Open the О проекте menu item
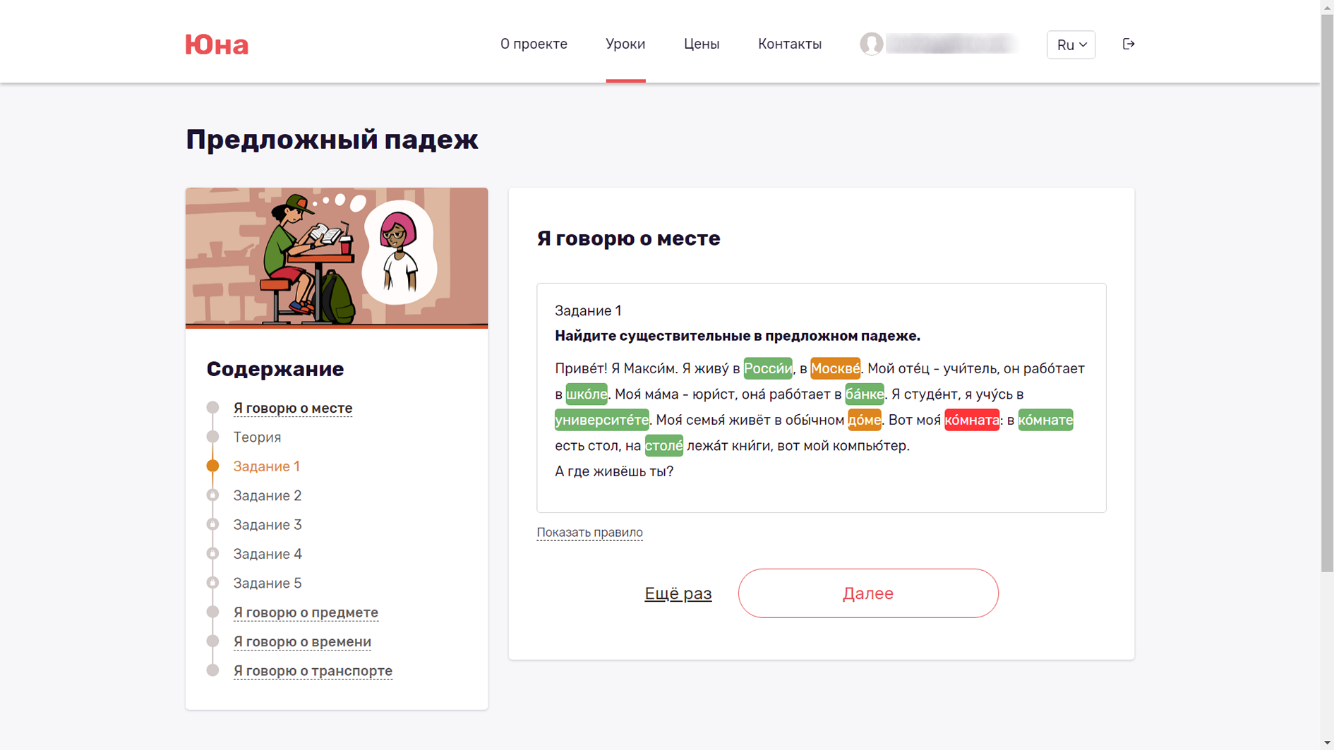Screen dimensions: 1334x750 [534, 44]
